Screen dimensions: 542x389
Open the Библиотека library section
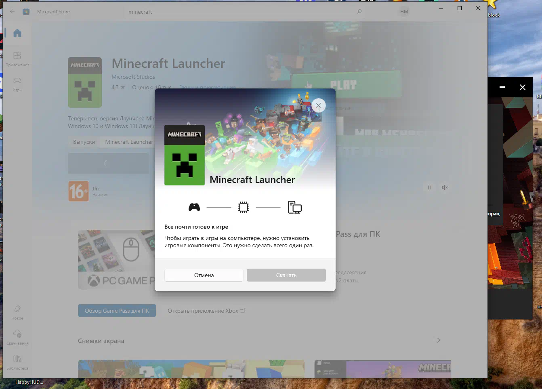(x=17, y=362)
